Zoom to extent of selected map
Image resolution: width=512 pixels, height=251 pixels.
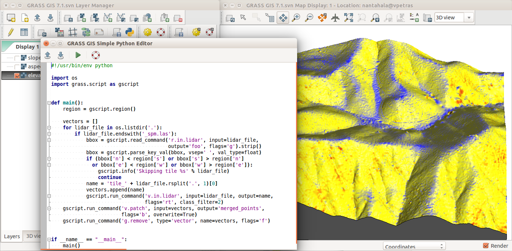(349, 18)
